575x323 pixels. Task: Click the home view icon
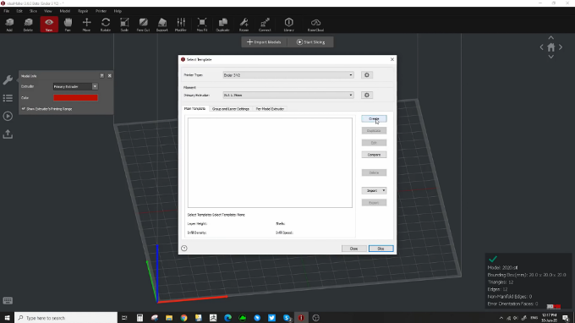click(551, 47)
